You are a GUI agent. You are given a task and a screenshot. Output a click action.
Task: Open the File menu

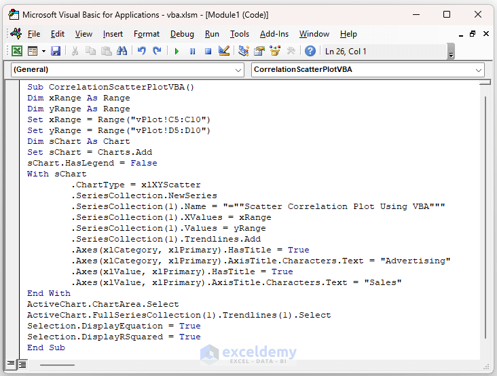tap(34, 34)
